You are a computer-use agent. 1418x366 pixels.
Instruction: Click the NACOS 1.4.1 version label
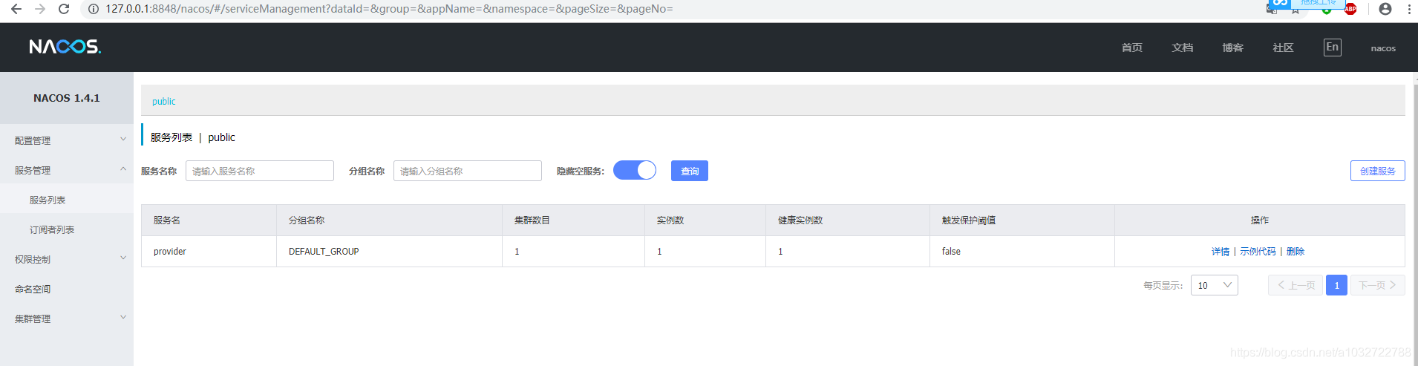(x=67, y=98)
